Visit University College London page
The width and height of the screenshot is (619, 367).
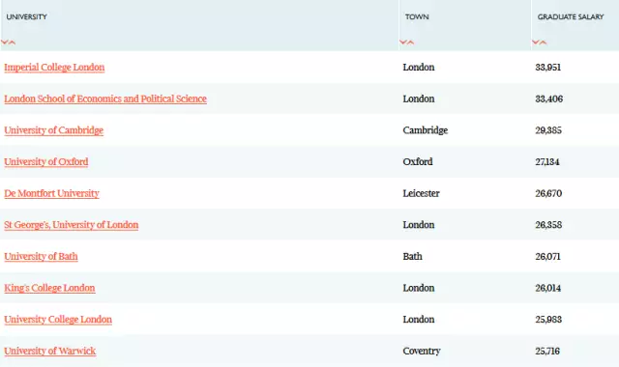[58, 320]
